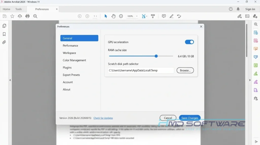
Task: Select the arrow selection tool
Action: (x=106, y=16)
